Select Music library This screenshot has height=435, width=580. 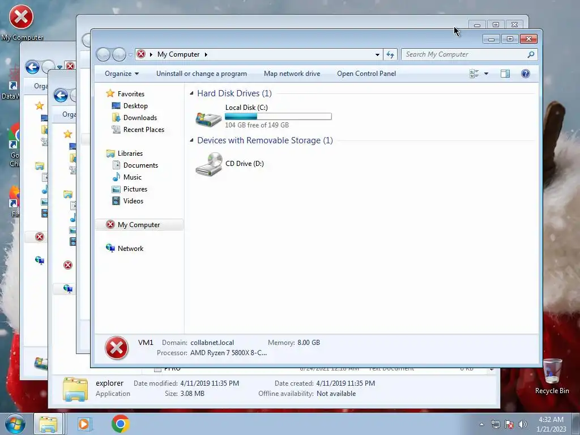(133, 177)
